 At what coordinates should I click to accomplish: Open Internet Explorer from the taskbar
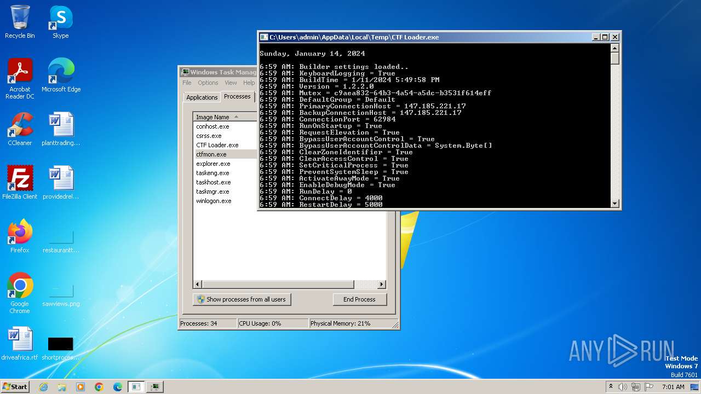coord(43,387)
